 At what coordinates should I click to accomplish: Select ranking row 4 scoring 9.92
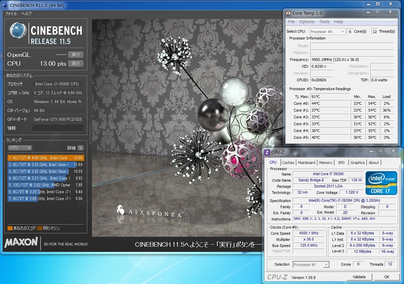coord(46,178)
